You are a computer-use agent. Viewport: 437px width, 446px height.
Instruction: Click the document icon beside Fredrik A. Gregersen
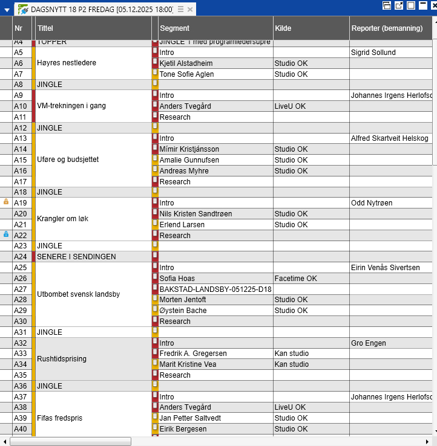(x=155, y=353)
